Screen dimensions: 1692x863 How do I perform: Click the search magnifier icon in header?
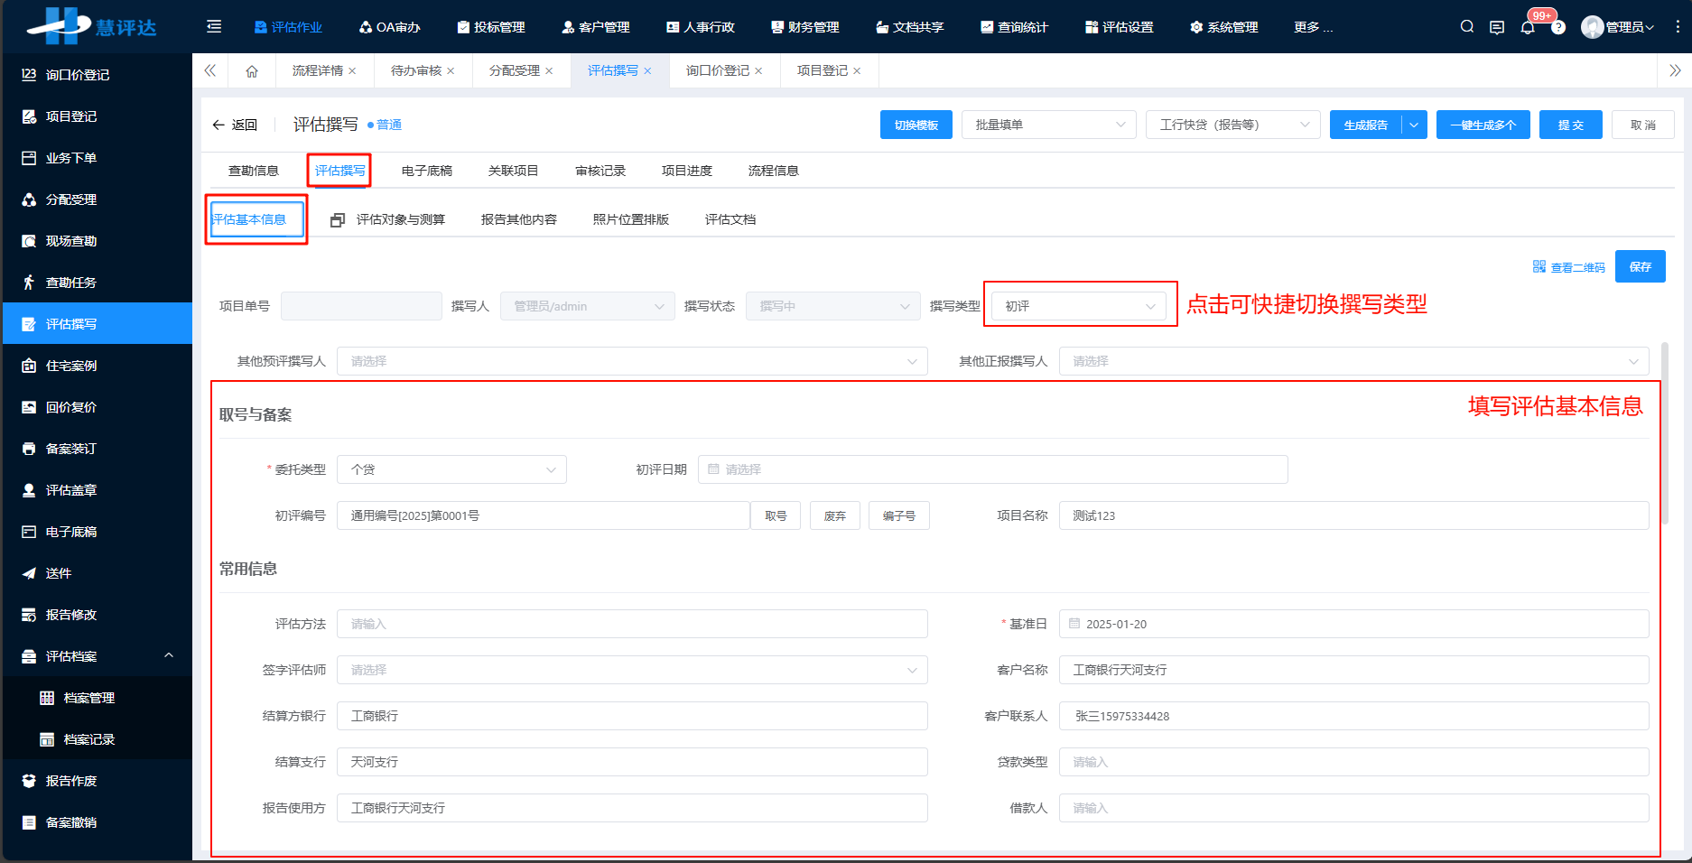(x=1466, y=27)
